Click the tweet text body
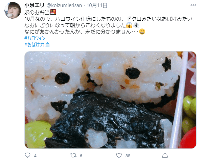 (x=108, y=22)
